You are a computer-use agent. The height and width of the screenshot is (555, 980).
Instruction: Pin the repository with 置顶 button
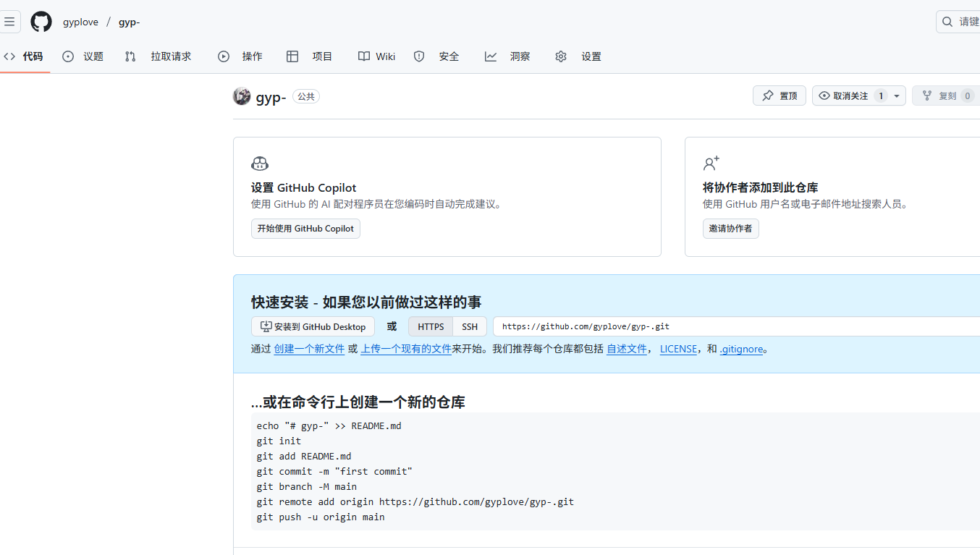tap(780, 96)
